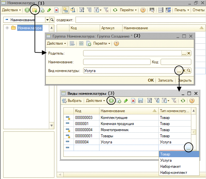The height and width of the screenshot is (179, 206).
Task: Click Код column header in Номенклатура list
Action: click(x=84, y=28)
